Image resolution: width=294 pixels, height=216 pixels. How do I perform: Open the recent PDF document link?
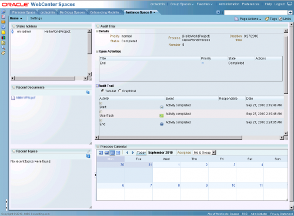pos(25,97)
